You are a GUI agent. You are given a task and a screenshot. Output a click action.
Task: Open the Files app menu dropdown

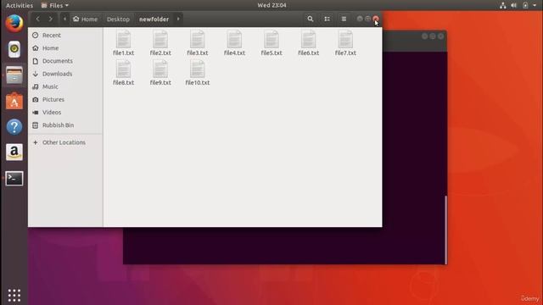tap(54, 5)
